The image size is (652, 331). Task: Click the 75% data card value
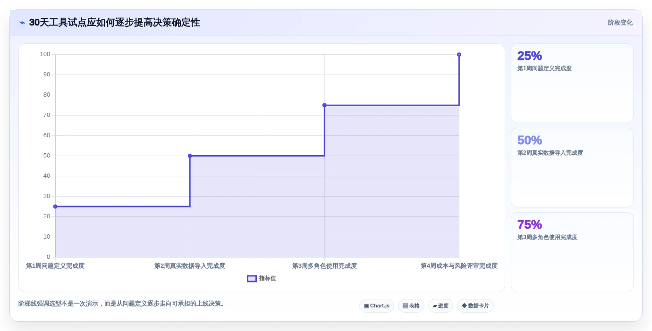530,224
